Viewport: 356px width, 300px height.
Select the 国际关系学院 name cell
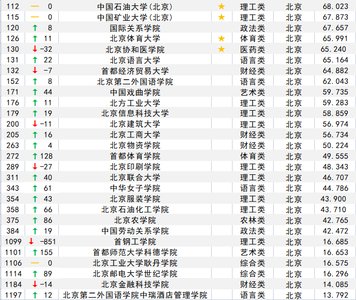pyautogui.click(x=135, y=28)
